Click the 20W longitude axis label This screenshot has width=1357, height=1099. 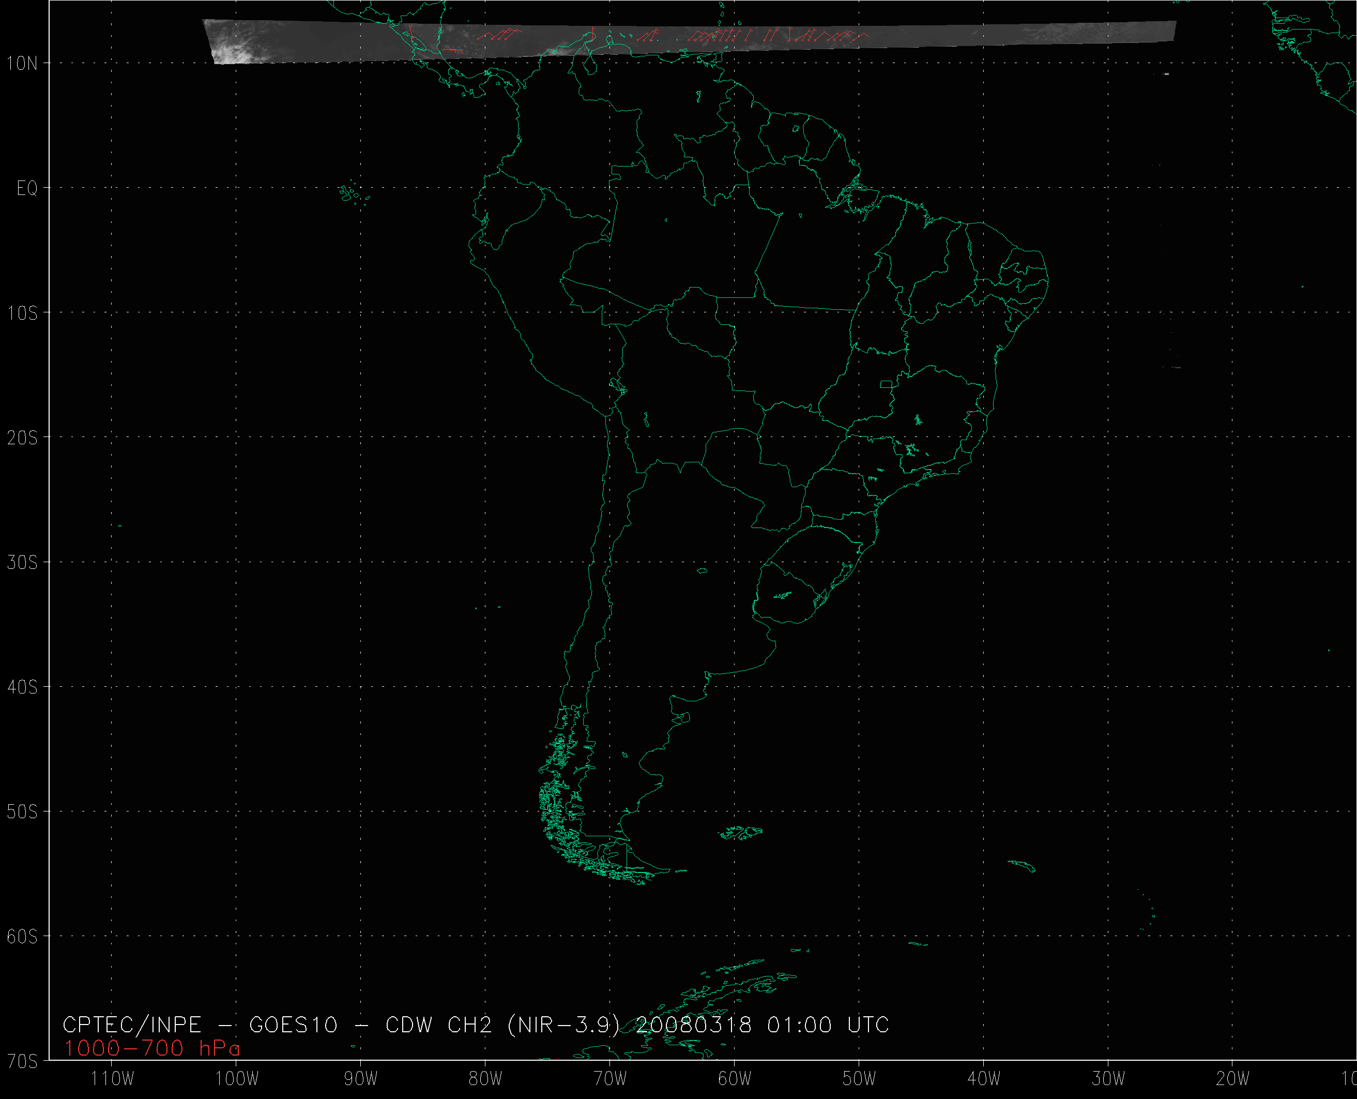coord(1232,1078)
